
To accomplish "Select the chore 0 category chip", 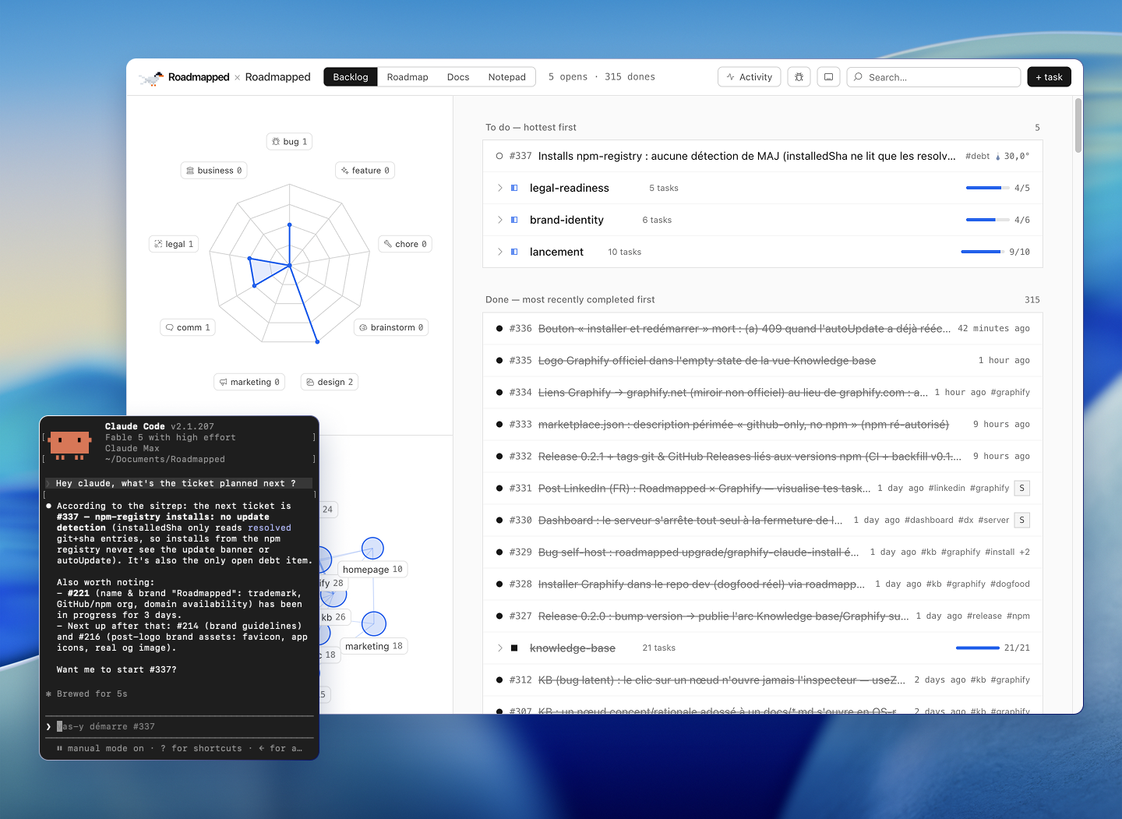I will point(405,244).
